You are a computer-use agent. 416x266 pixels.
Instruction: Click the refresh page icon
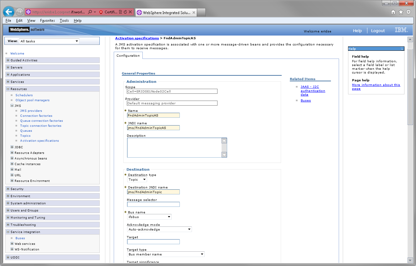click(125, 12)
